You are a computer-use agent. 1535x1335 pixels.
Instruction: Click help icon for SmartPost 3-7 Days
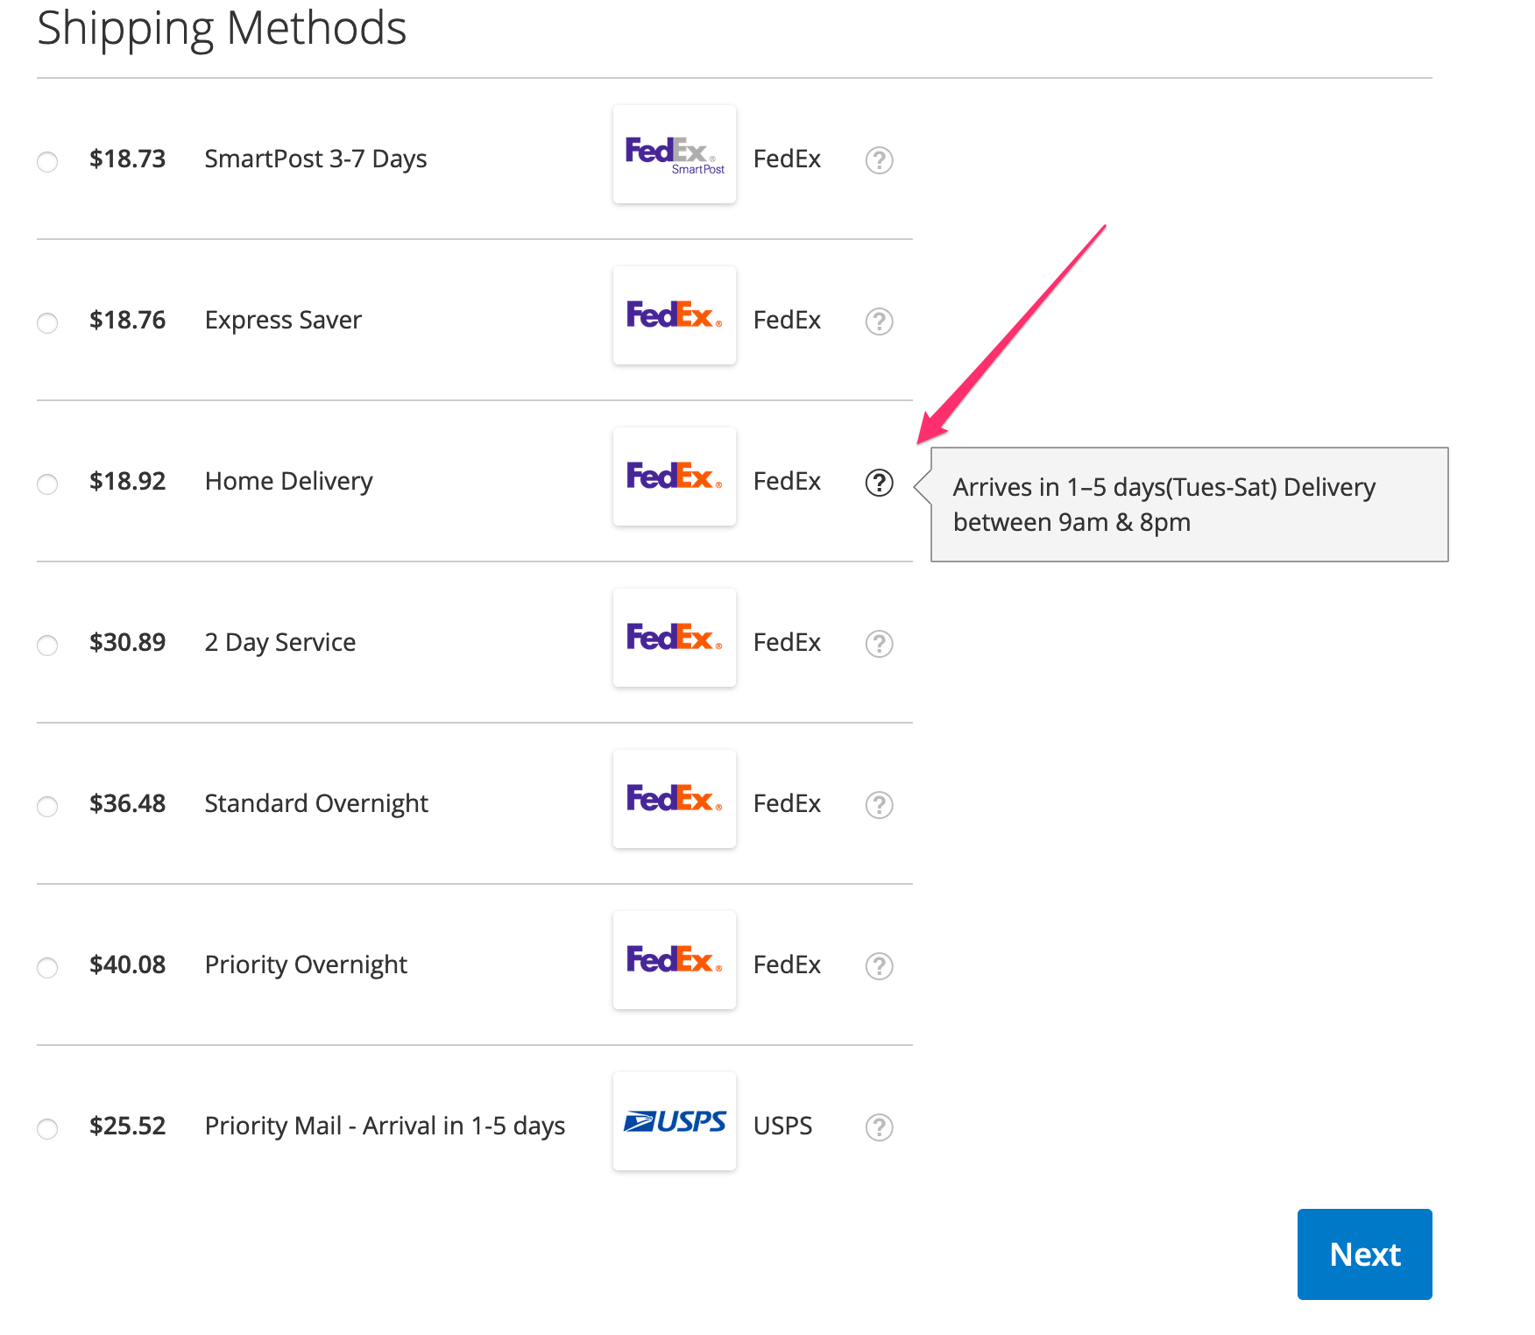tap(879, 160)
